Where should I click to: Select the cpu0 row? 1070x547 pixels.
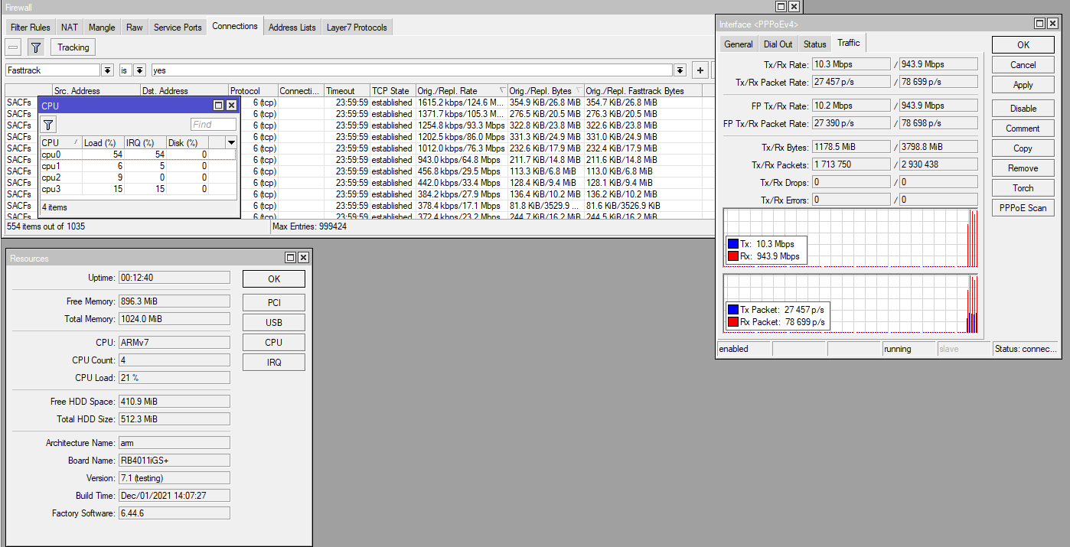click(138, 155)
